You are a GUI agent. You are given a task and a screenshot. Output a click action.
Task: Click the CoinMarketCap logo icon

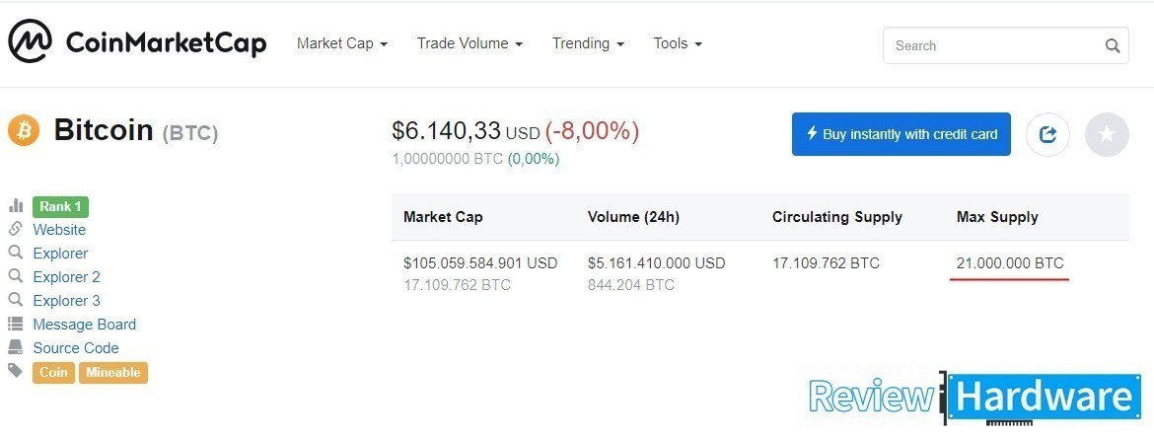tap(30, 42)
